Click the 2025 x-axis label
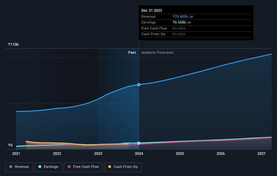The height and width of the screenshot is (176, 277). click(x=180, y=154)
